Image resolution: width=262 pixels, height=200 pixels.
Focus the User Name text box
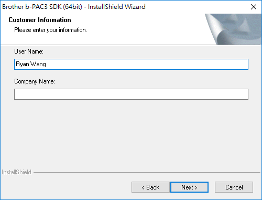[131, 64]
